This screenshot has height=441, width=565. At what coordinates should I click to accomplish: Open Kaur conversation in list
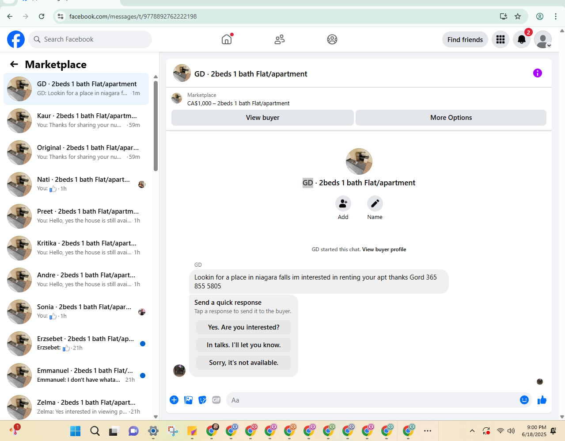[x=76, y=121]
